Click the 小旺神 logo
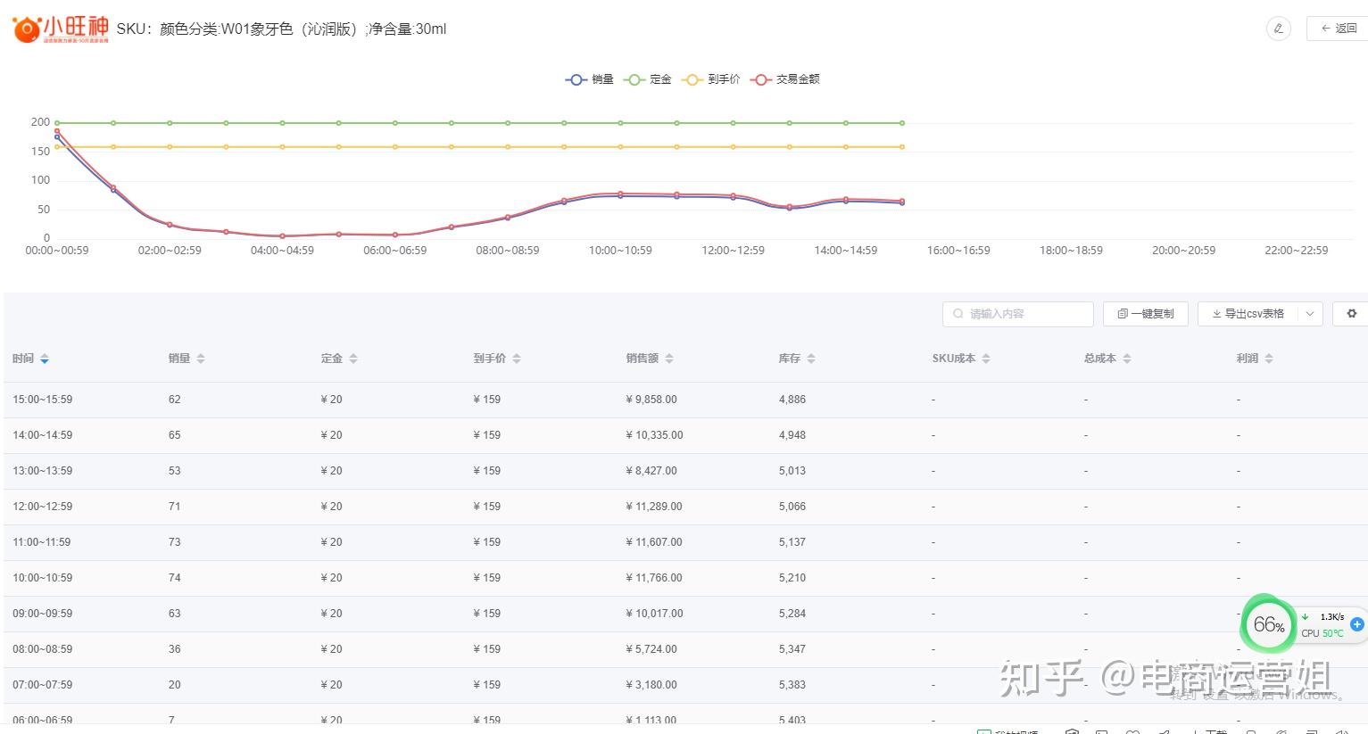Image resolution: width=1368 pixels, height=734 pixels. click(61, 29)
